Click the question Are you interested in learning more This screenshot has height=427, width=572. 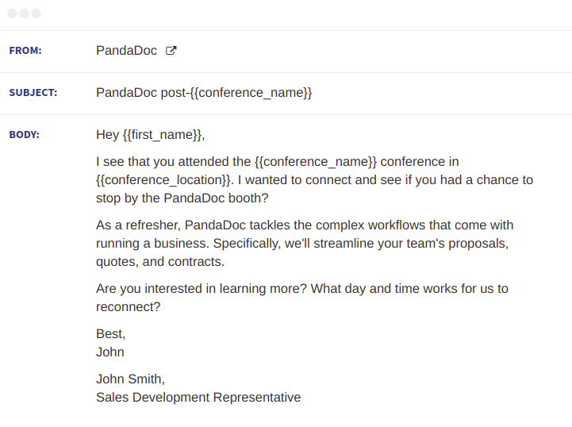[202, 289]
